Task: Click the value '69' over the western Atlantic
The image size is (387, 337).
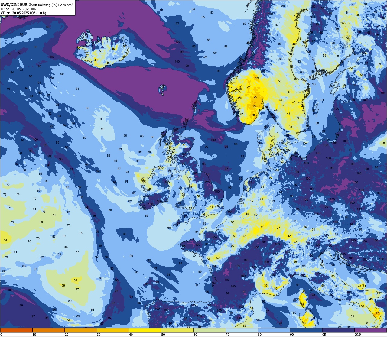Action: click(41, 222)
